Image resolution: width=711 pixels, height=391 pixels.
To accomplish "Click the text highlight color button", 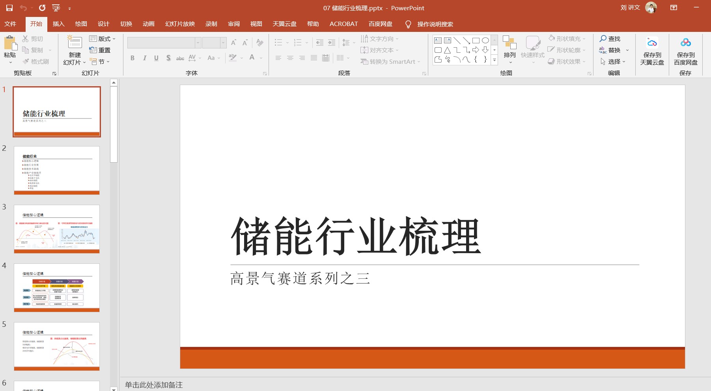I will coord(233,57).
